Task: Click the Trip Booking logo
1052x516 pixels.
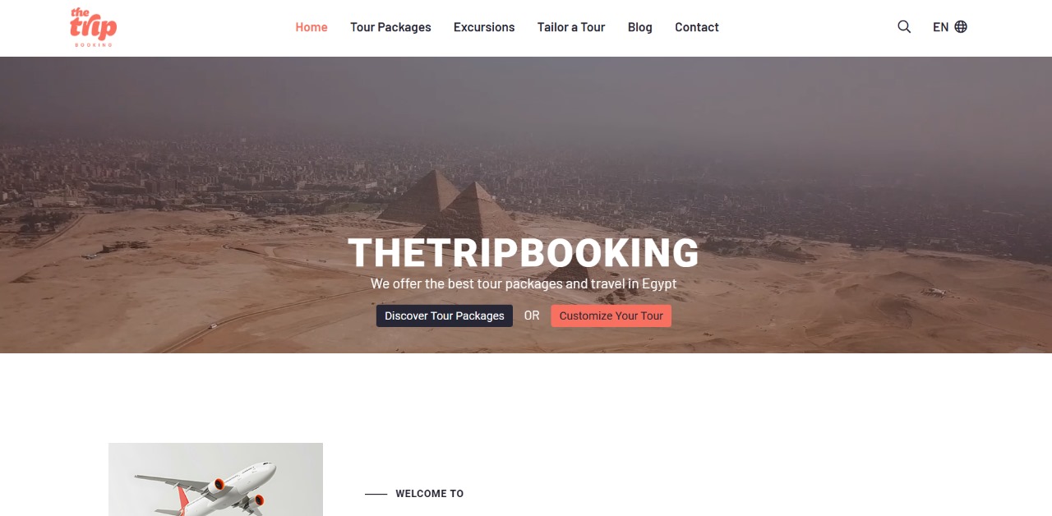Action: (x=94, y=27)
